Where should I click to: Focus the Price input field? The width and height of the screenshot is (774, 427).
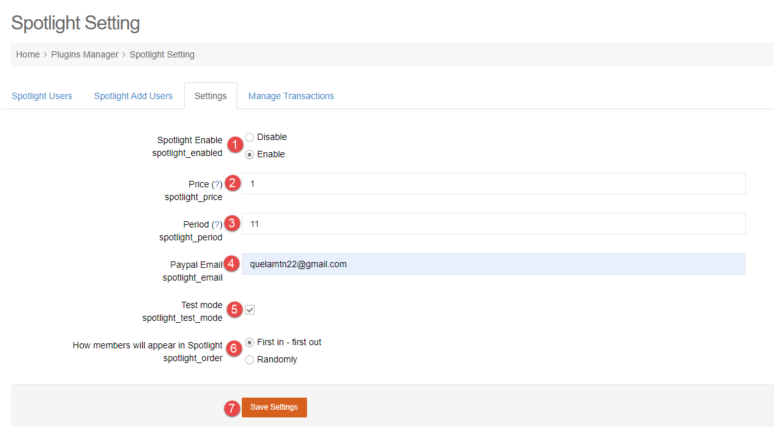[x=494, y=183]
